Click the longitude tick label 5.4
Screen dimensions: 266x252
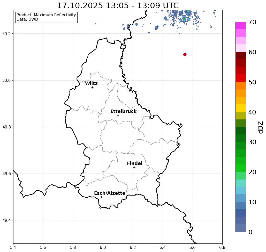pos(13,247)
